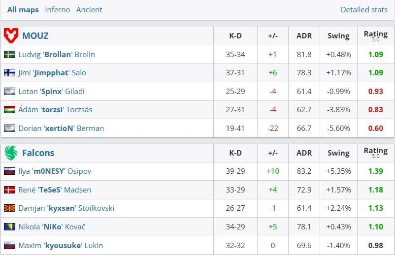Open the Detailed stats link

[364, 9]
